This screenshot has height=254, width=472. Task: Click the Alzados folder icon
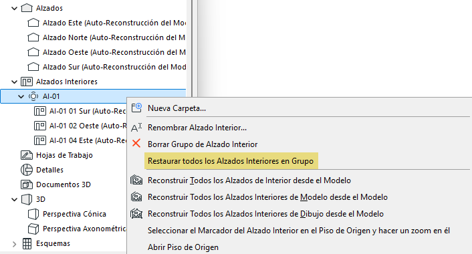tap(27, 8)
